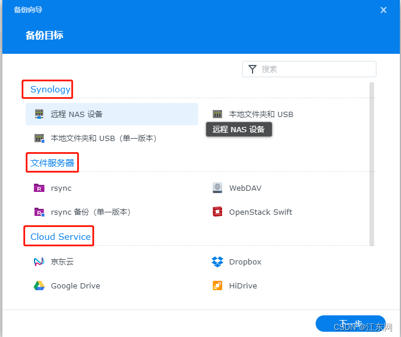401x337 pixels.
Task: Click the remote NAS device icon
Action: click(x=39, y=114)
